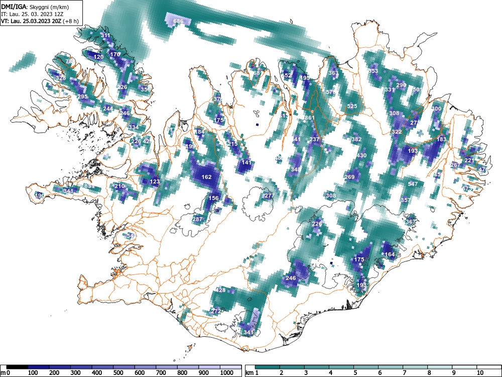Click the map value 334
Image resolution: width=502 pixels, height=377 pixels.
pyautogui.click(x=134, y=127)
